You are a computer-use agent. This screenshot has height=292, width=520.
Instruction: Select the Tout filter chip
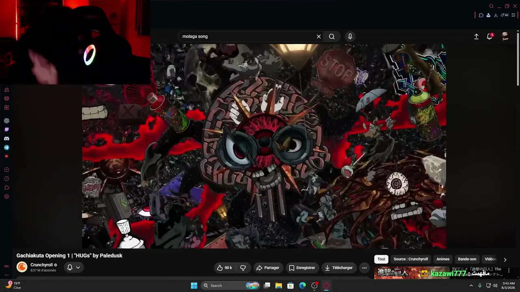(x=381, y=259)
